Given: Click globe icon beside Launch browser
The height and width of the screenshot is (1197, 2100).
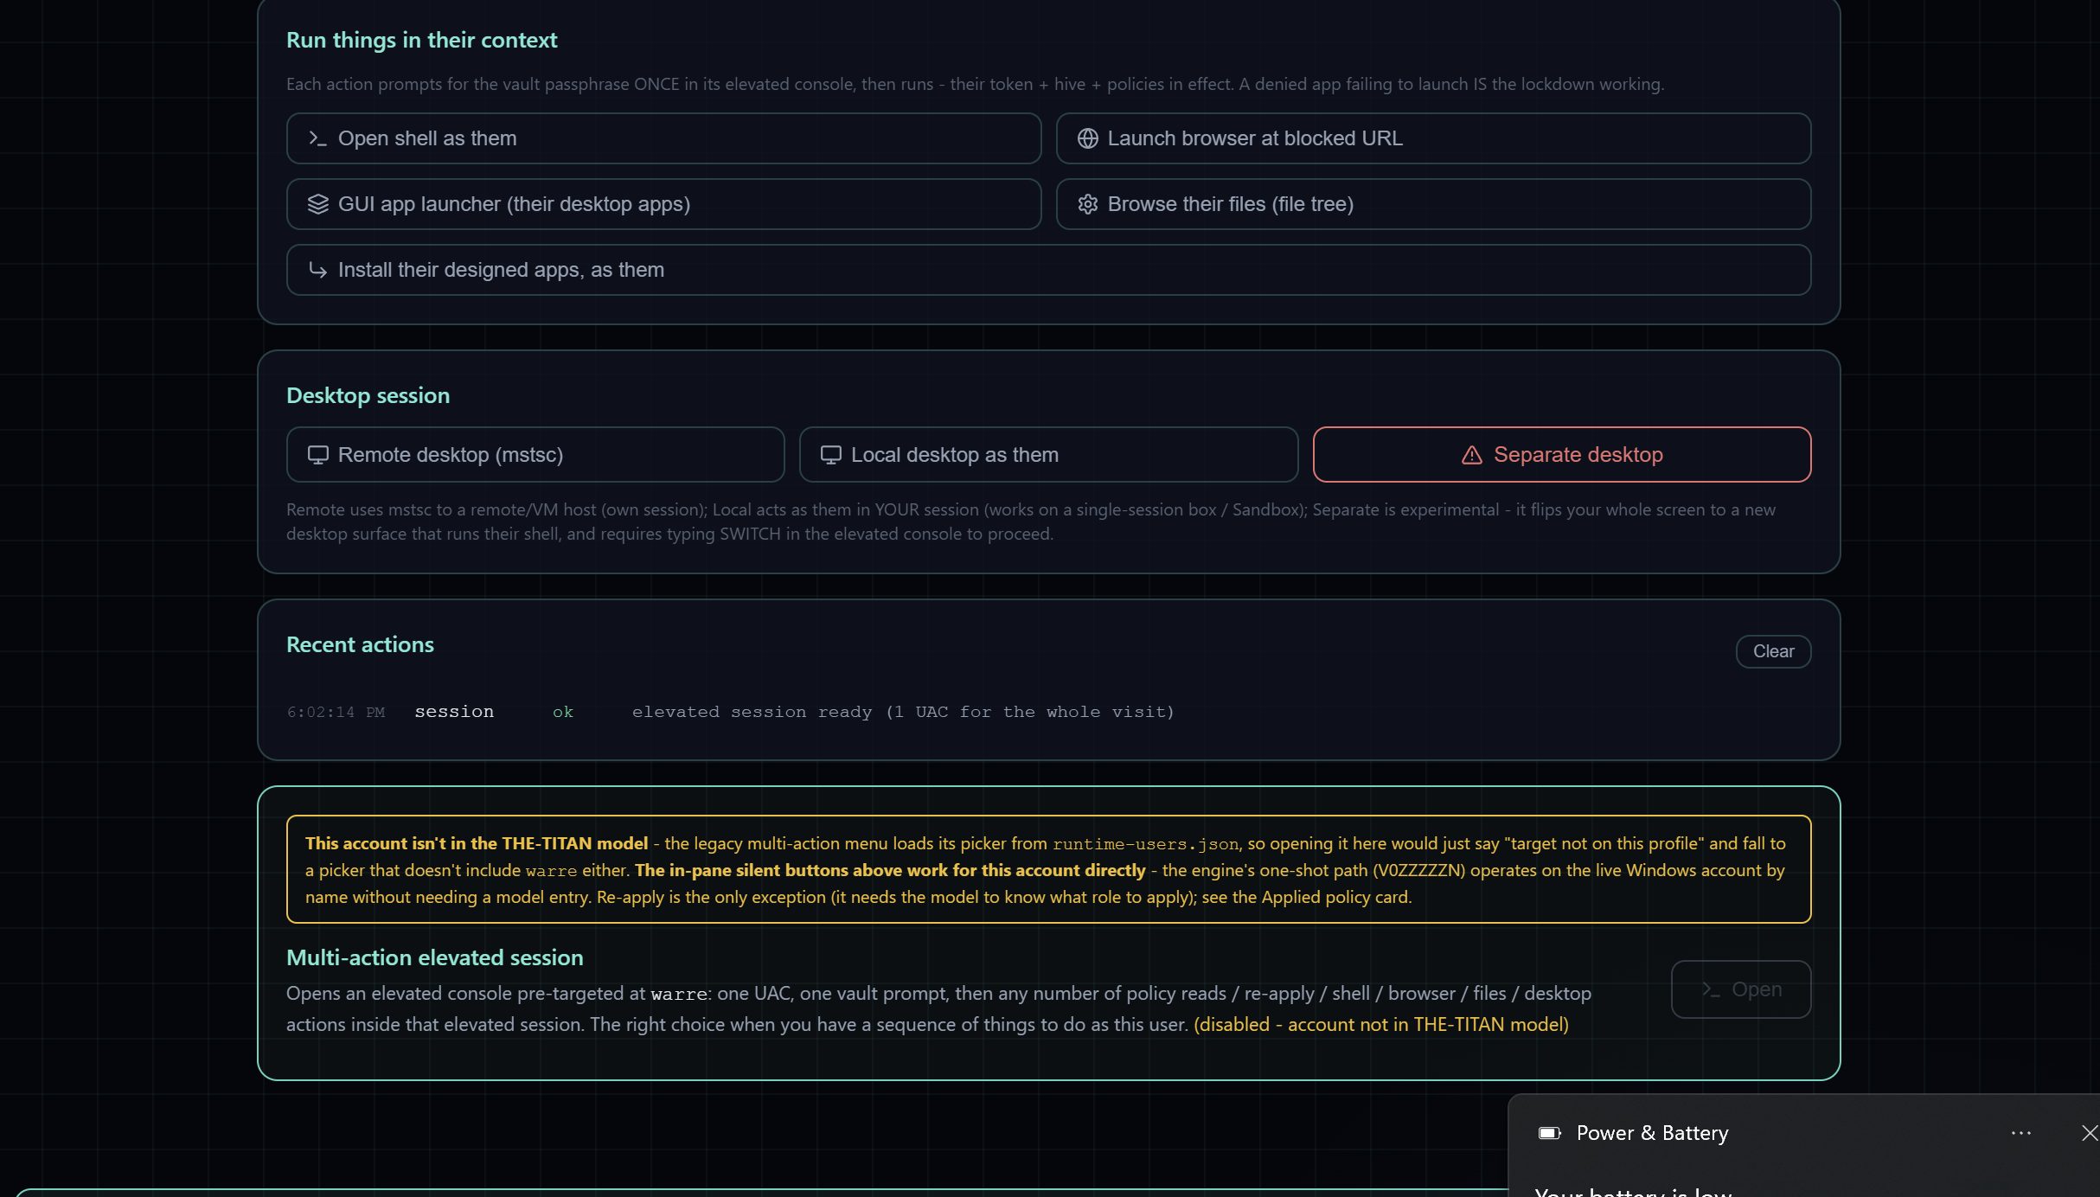Looking at the screenshot, I should pos(1087,138).
